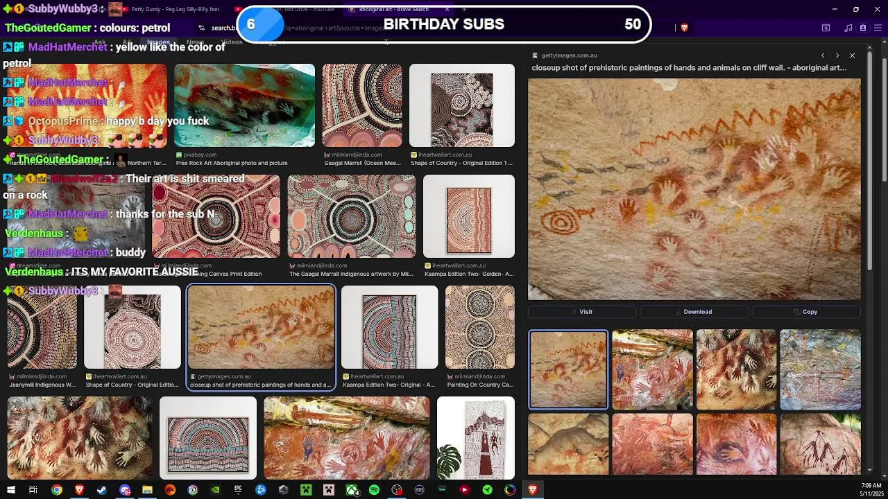Click the pixabay.com source label
Viewport: 888px width, 499px height.
[200, 155]
